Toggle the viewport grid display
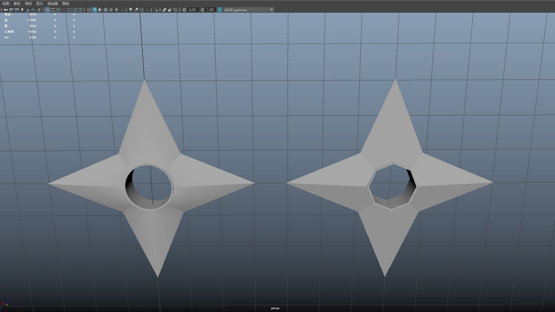Image resolution: width=555 pixels, height=312 pixels. [47, 10]
